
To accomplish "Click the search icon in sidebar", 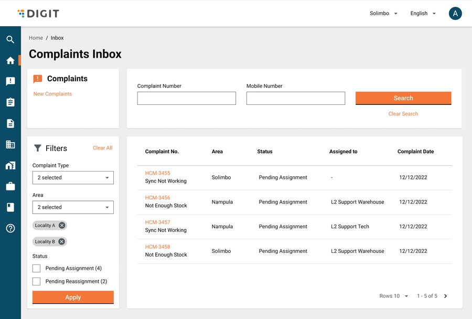I will click(10, 39).
